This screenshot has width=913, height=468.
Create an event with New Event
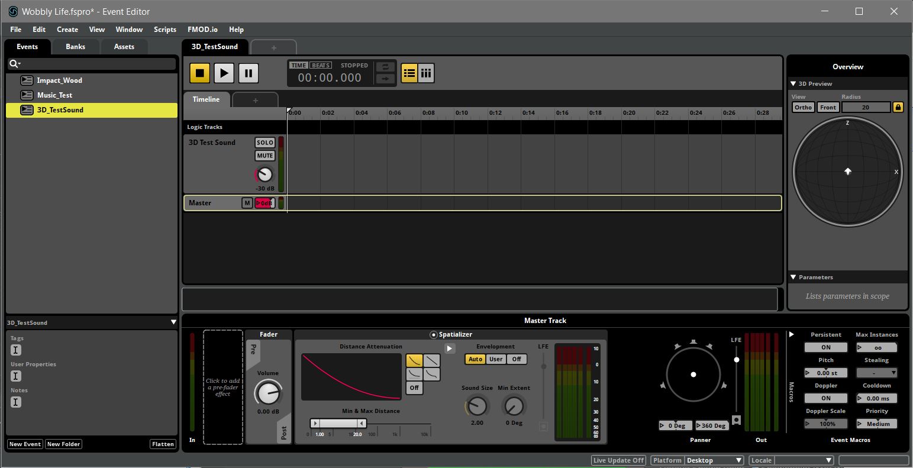(24, 444)
